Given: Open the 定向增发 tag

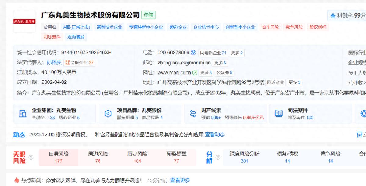Looking at the screenshot, I should click(76, 37).
